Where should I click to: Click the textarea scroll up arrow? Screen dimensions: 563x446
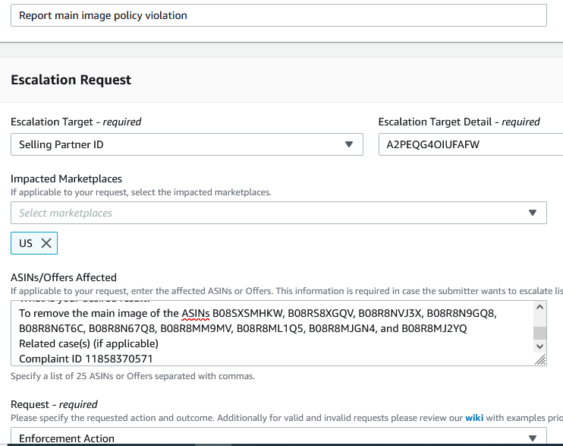540,307
